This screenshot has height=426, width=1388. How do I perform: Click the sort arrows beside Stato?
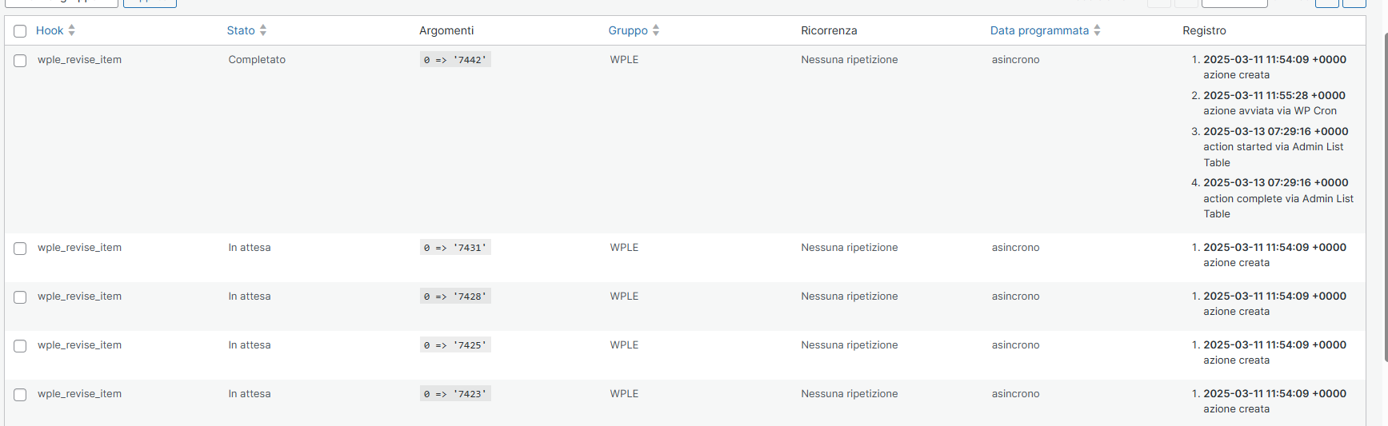point(262,30)
